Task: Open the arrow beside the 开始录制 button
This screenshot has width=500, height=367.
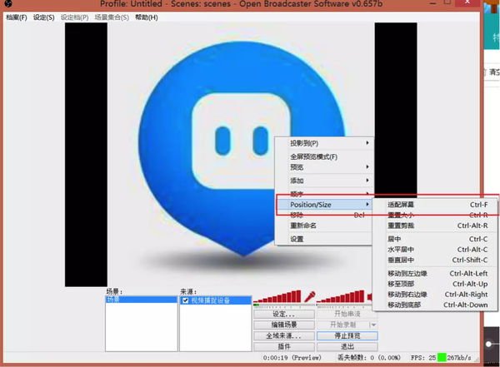Action: coord(373,325)
